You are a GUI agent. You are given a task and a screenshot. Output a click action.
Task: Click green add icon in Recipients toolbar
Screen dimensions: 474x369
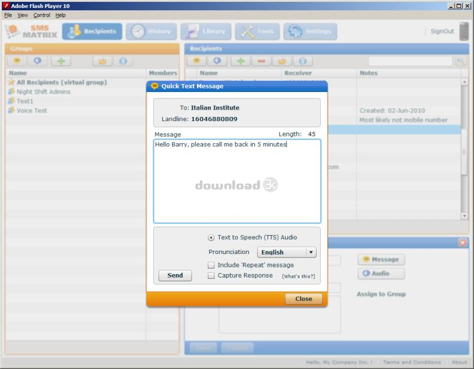240,61
